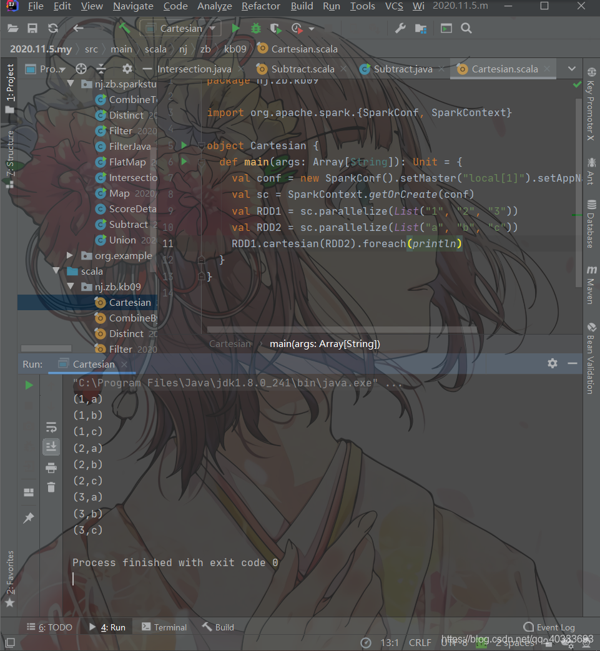The width and height of the screenshot is (600, 651).
Task: Collapse all using the project panel icon
Action: tap(101, 69)
